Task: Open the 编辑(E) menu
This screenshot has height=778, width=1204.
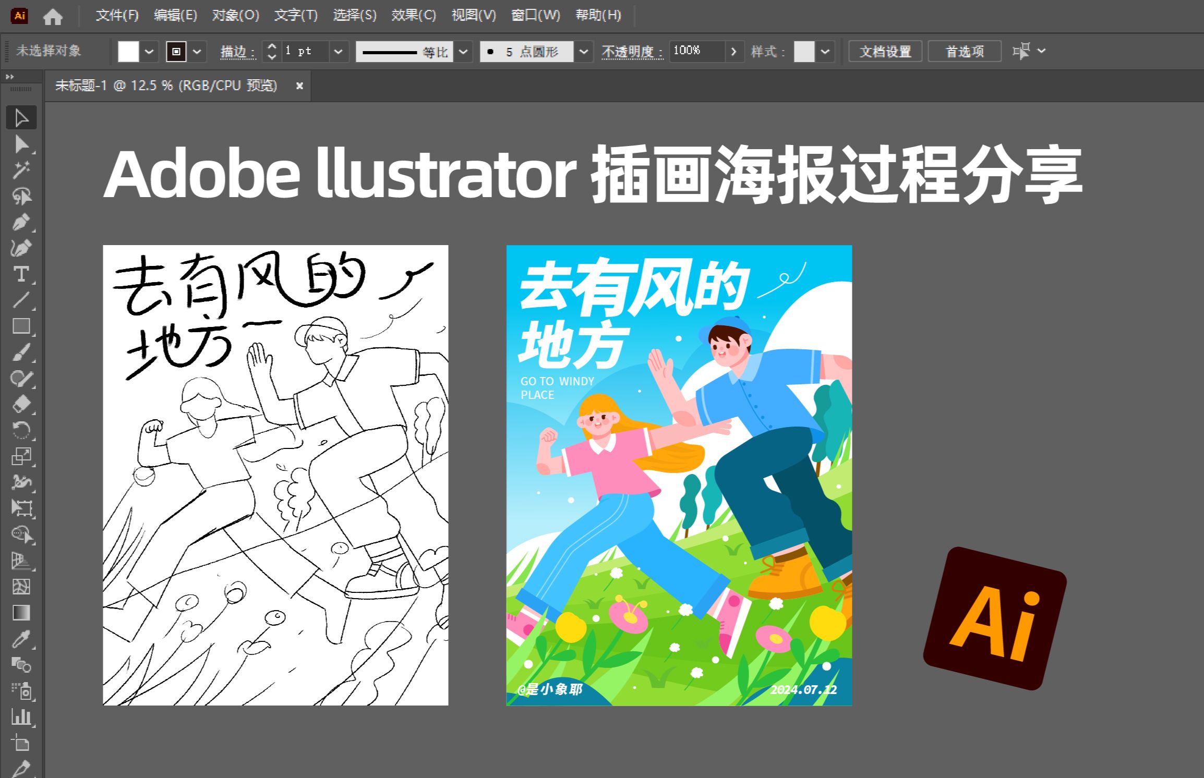Action: (x=176, y=16)
